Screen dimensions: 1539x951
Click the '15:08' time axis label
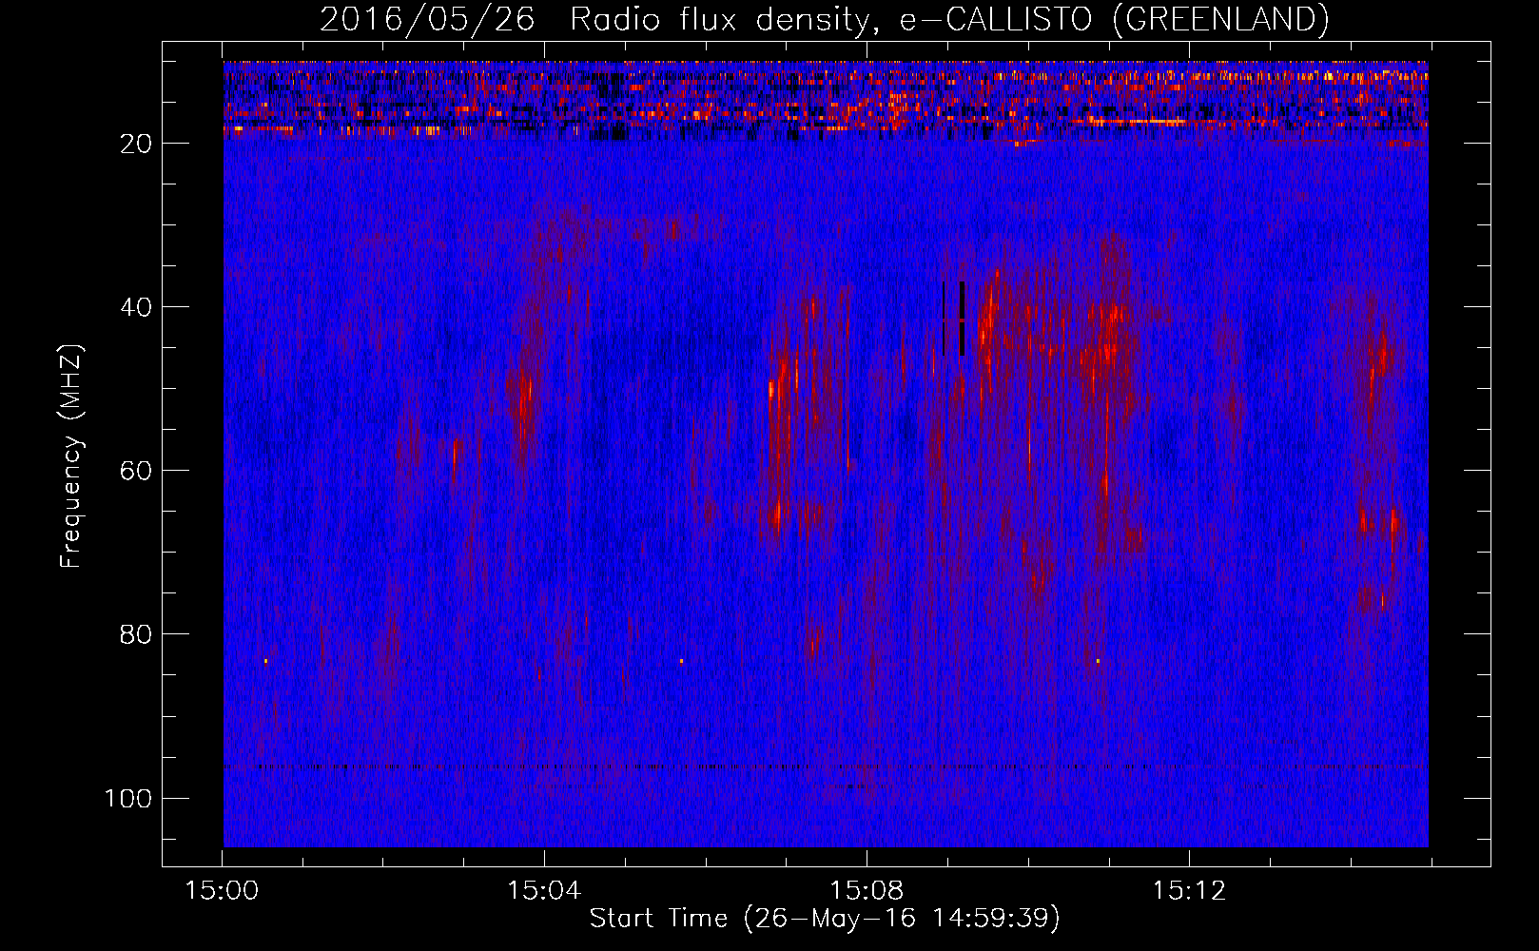867,891
